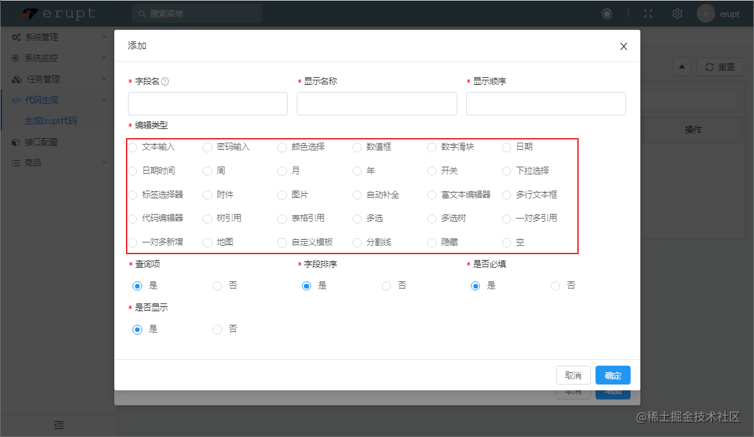
Task: Select 附件 edit type
Action: [x=207, y=195]
